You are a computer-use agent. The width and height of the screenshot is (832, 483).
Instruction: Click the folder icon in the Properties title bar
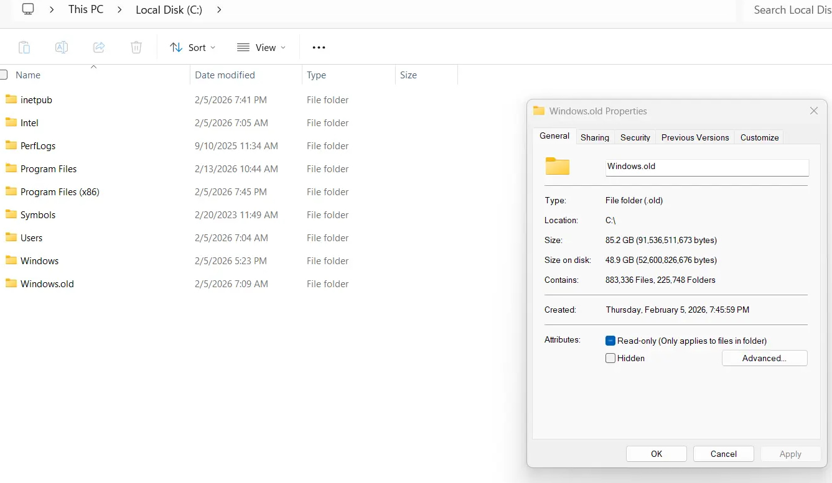click(539, 111)
